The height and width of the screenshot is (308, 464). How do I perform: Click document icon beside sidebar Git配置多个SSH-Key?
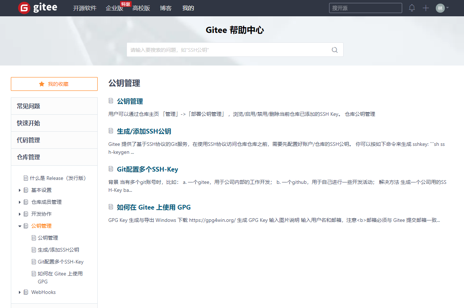click(x=34, y=262)
